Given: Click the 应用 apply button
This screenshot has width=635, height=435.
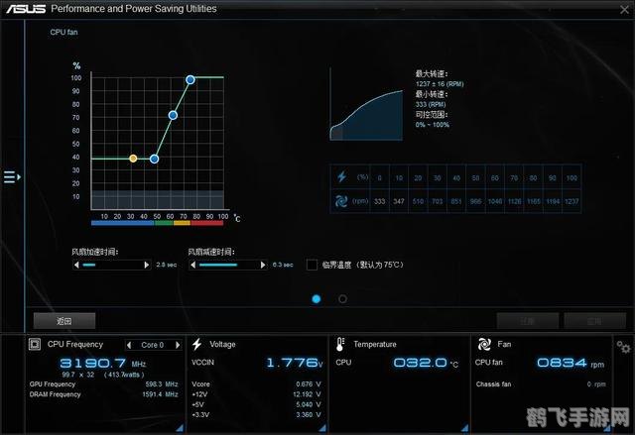Looking at the screenshot, I should point(594,320).
